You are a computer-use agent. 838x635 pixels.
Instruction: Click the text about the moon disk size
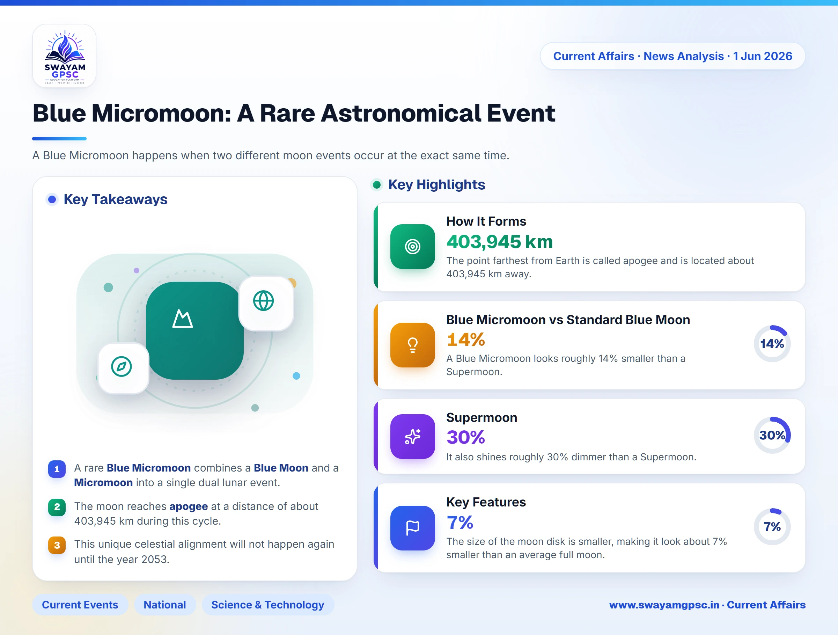(587, 548)
